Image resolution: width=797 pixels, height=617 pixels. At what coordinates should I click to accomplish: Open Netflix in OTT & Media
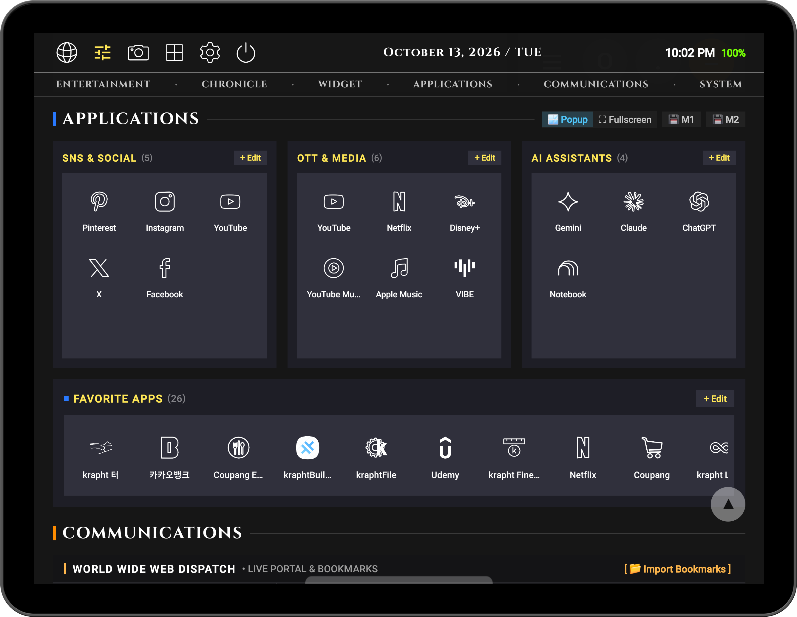(x=399, y=212)
